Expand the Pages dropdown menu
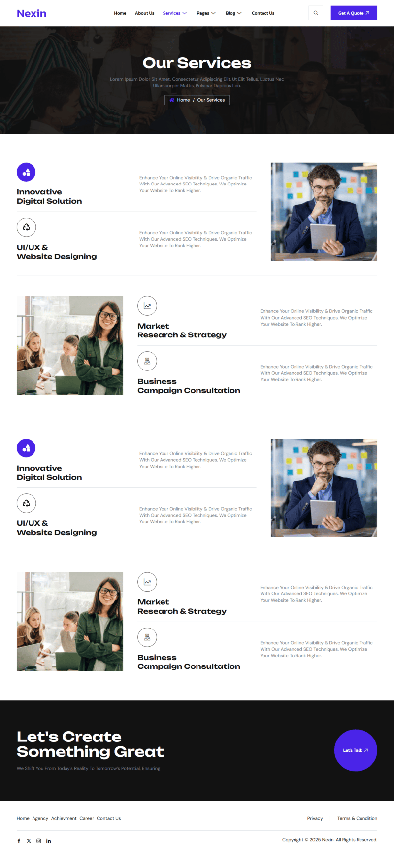The width and height of the screenshot is (394, 851). [206, 13]
